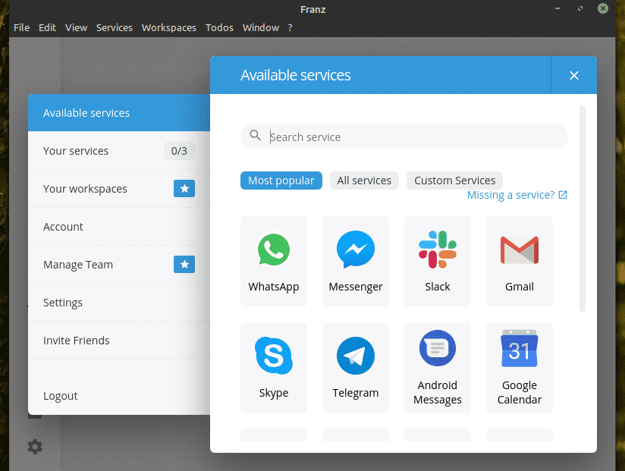Close the Available services dialog
Image resolution: width=625 pixels, height=471 pixels.
(573, 75)
